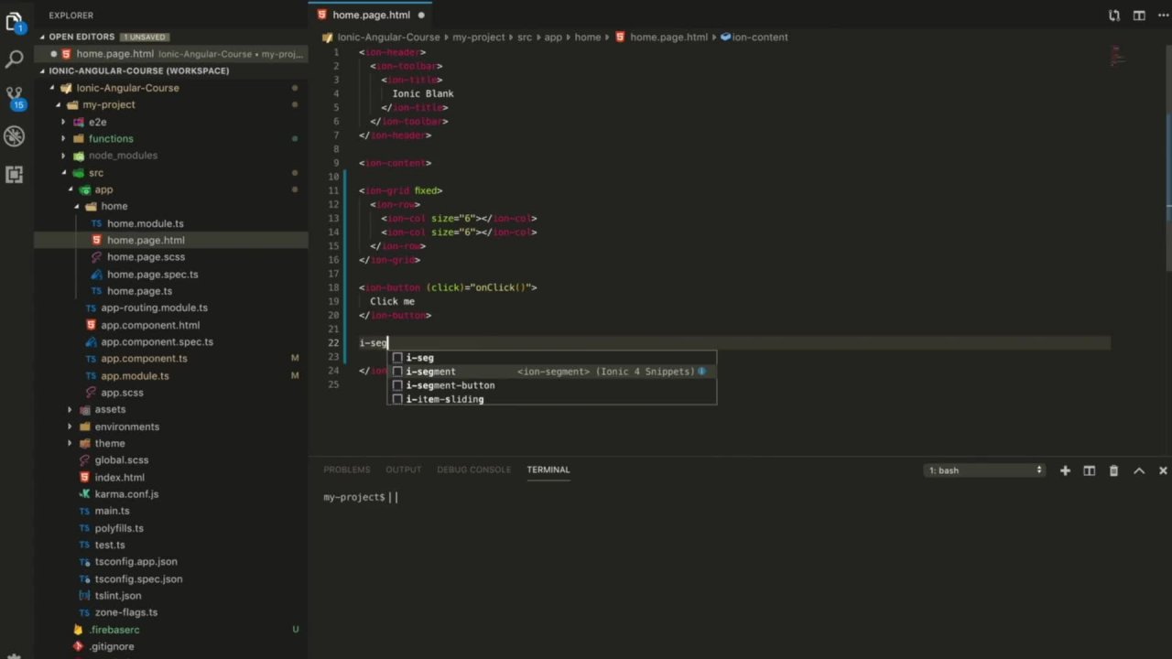Open a new terminal with the plus icon
The width and height of the screenshot is (1172, 659).
1064,470
